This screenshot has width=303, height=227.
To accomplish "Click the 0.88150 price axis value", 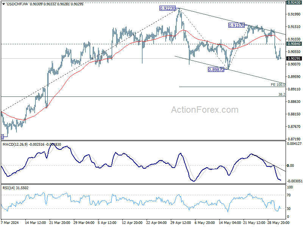I will click(294, 114).
